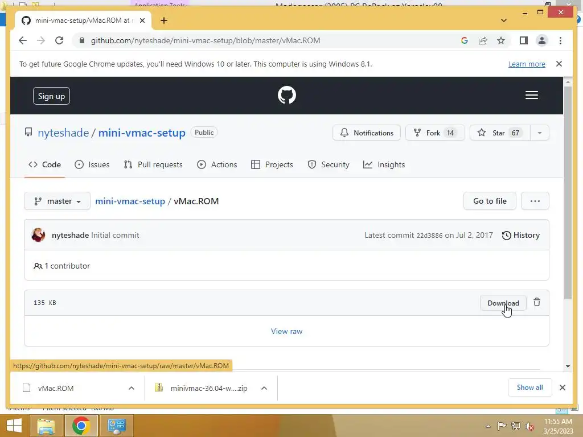
Task: Switch to the Actions tab
Action: (217, 164)
